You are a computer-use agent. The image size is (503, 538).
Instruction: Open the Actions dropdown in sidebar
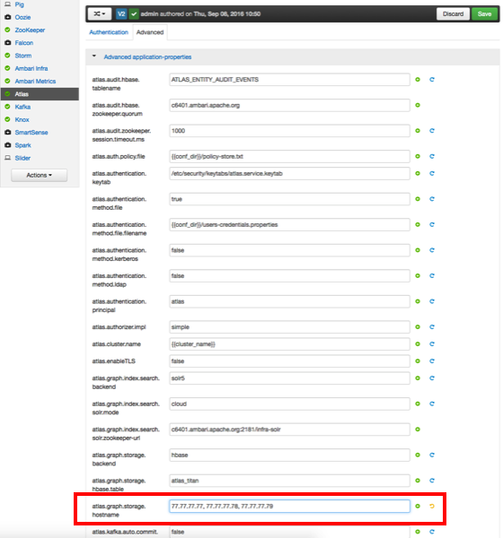pos(40,175)
